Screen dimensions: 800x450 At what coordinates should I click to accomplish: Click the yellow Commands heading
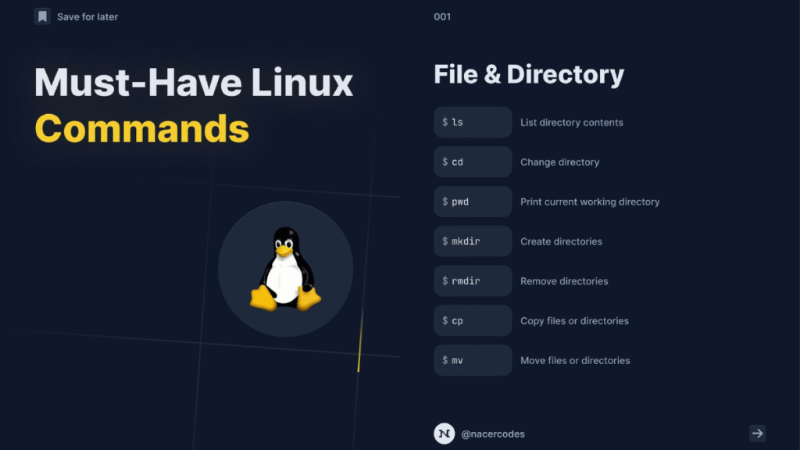141,130
